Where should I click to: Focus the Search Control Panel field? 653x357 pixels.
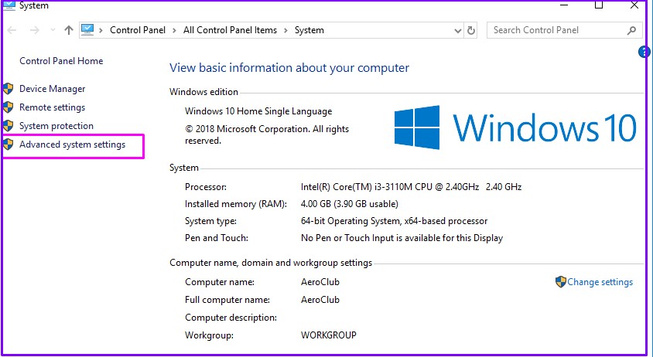tap(563, 30)
